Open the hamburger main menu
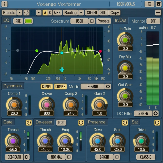Viewport: 163px width, 163px height. [158, 13]
